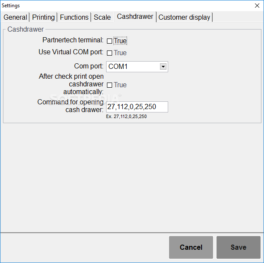Screen dimensions: 264x263
Task: Click the Use Virtual COM port label
Action: point(71,52)
